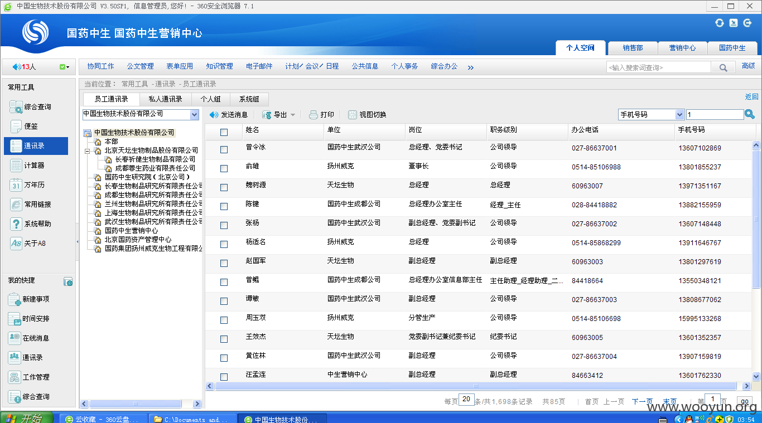Expand more menu items with the double arrow
Image resolution: width=762 pixels, height=423 pixels.
pos(470,67)
